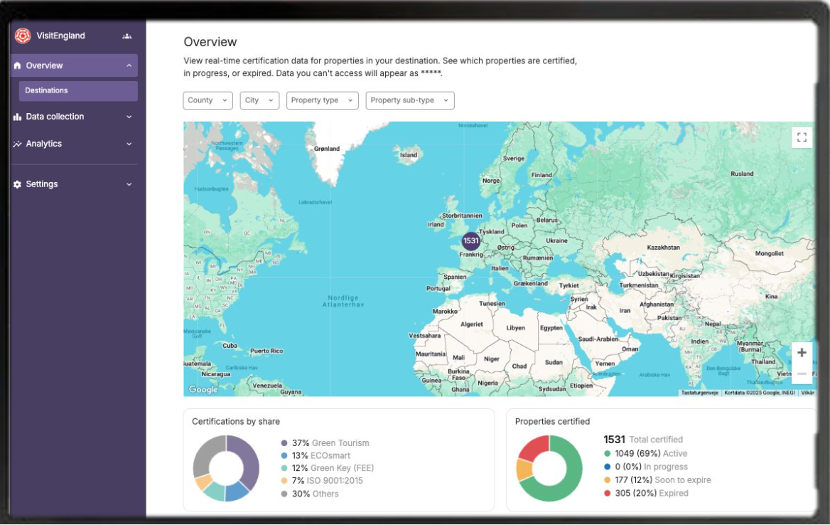Toggle the map fullscreen view

802,138
